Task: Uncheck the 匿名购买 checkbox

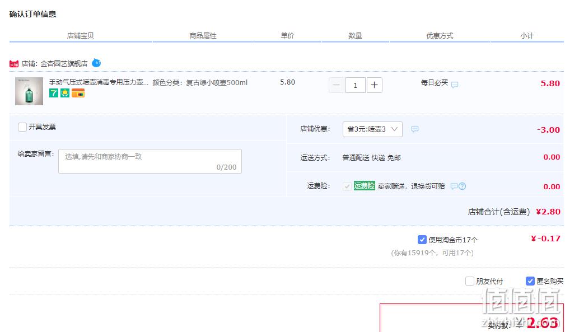Action: pyautogui.click(x=530, y=281)
